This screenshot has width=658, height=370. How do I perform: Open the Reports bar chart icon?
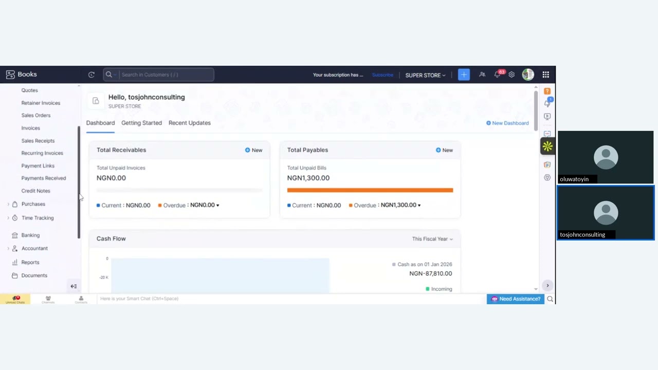14,263
